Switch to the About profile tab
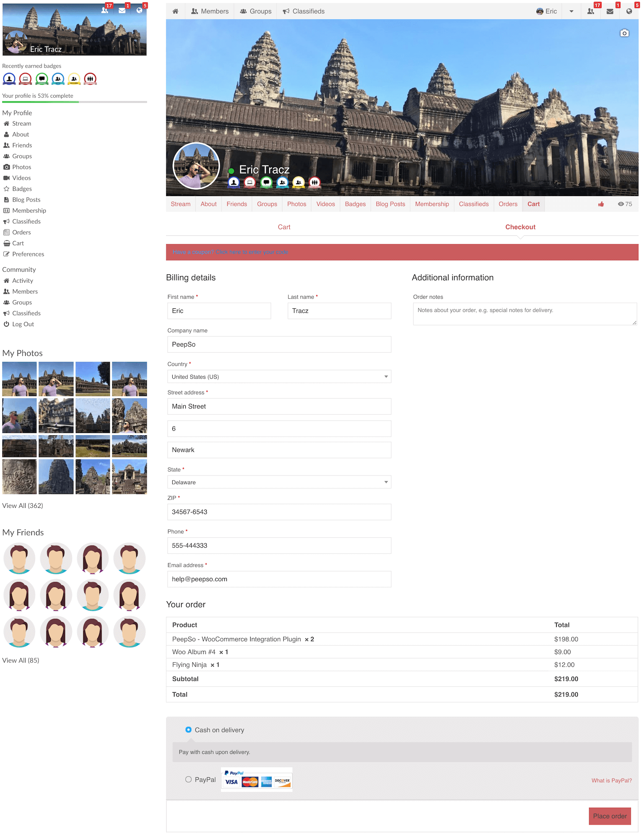 208,204
